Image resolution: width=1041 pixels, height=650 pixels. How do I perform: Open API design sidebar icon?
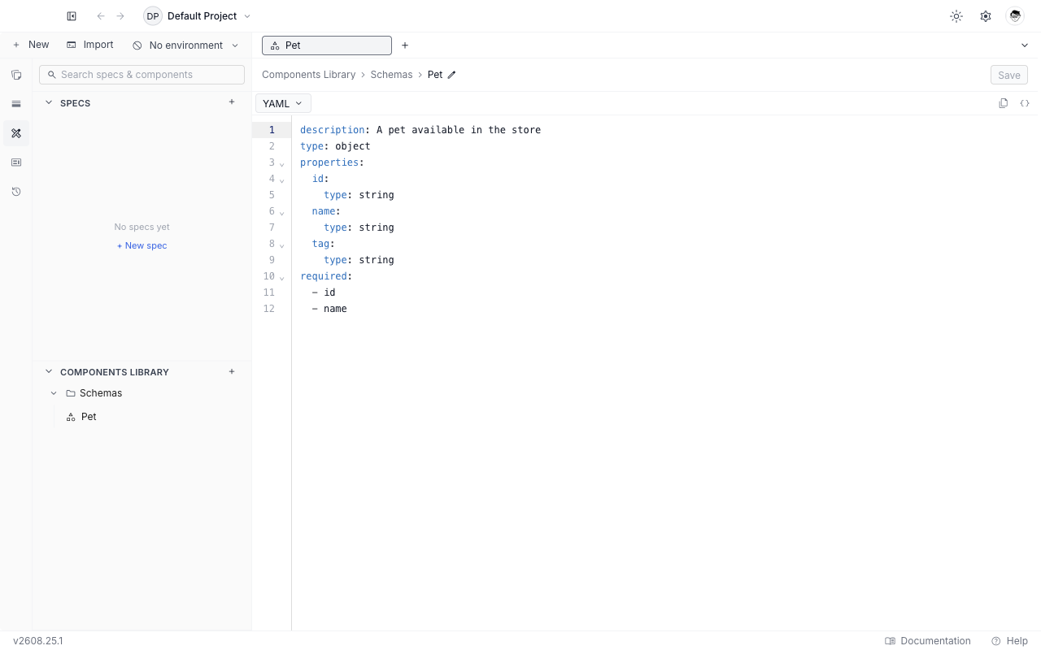pyautogui.click(x=16, y=133)
